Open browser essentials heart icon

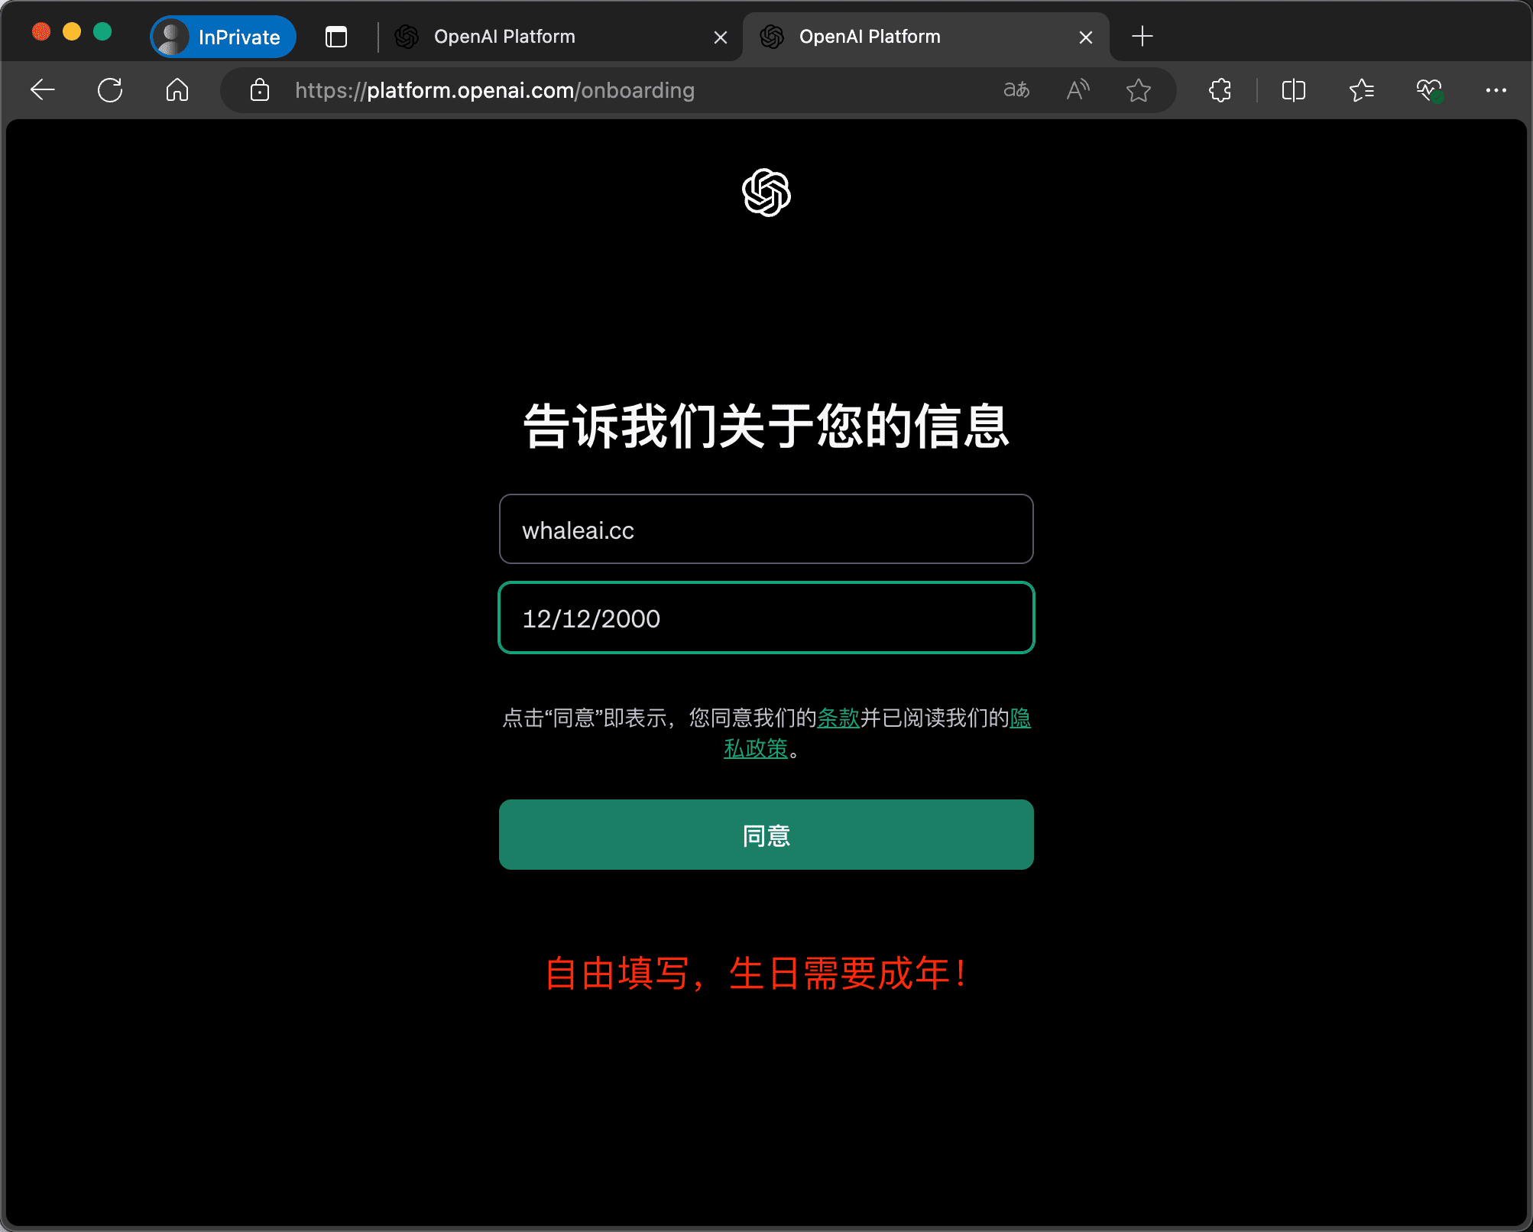click(1429, 90)
